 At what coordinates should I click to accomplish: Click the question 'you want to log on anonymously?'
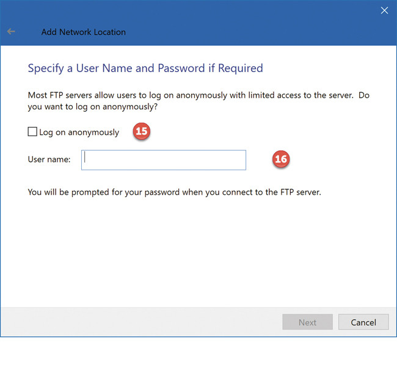click(x=93, y=106)
